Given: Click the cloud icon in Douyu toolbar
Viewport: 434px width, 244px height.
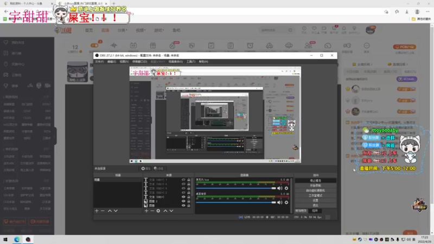Looking at the screenshot, I should 289,46.
